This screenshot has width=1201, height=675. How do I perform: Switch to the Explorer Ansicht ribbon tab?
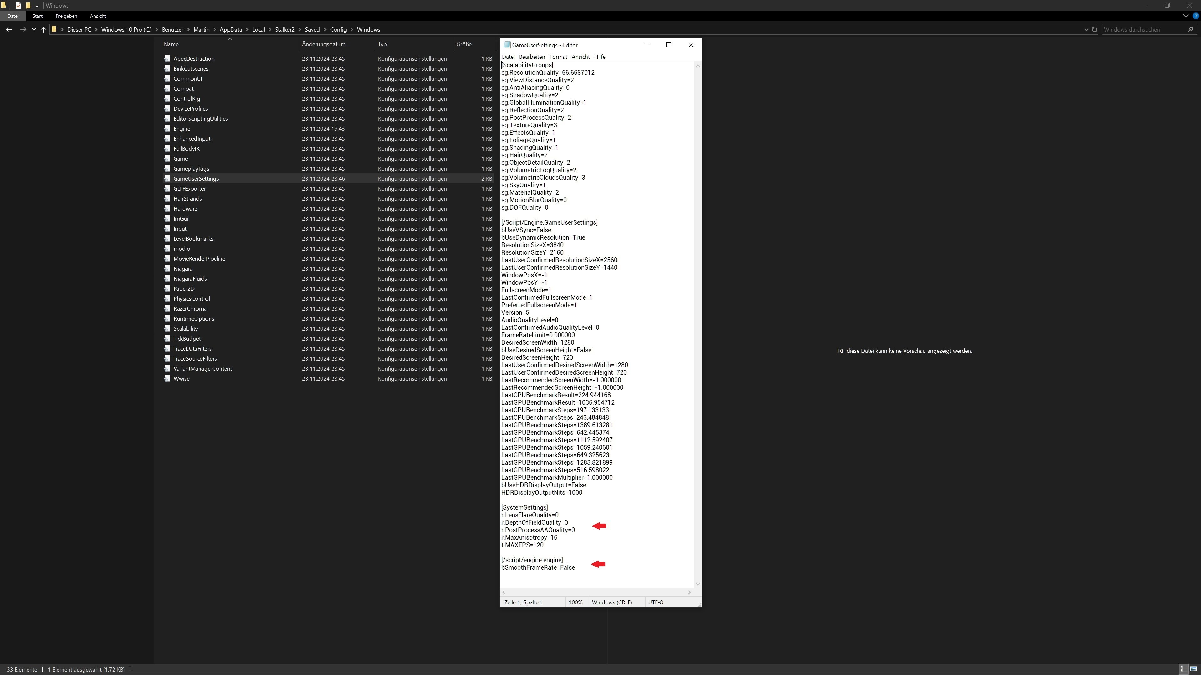pyautogui.click(x=98, y=16)
